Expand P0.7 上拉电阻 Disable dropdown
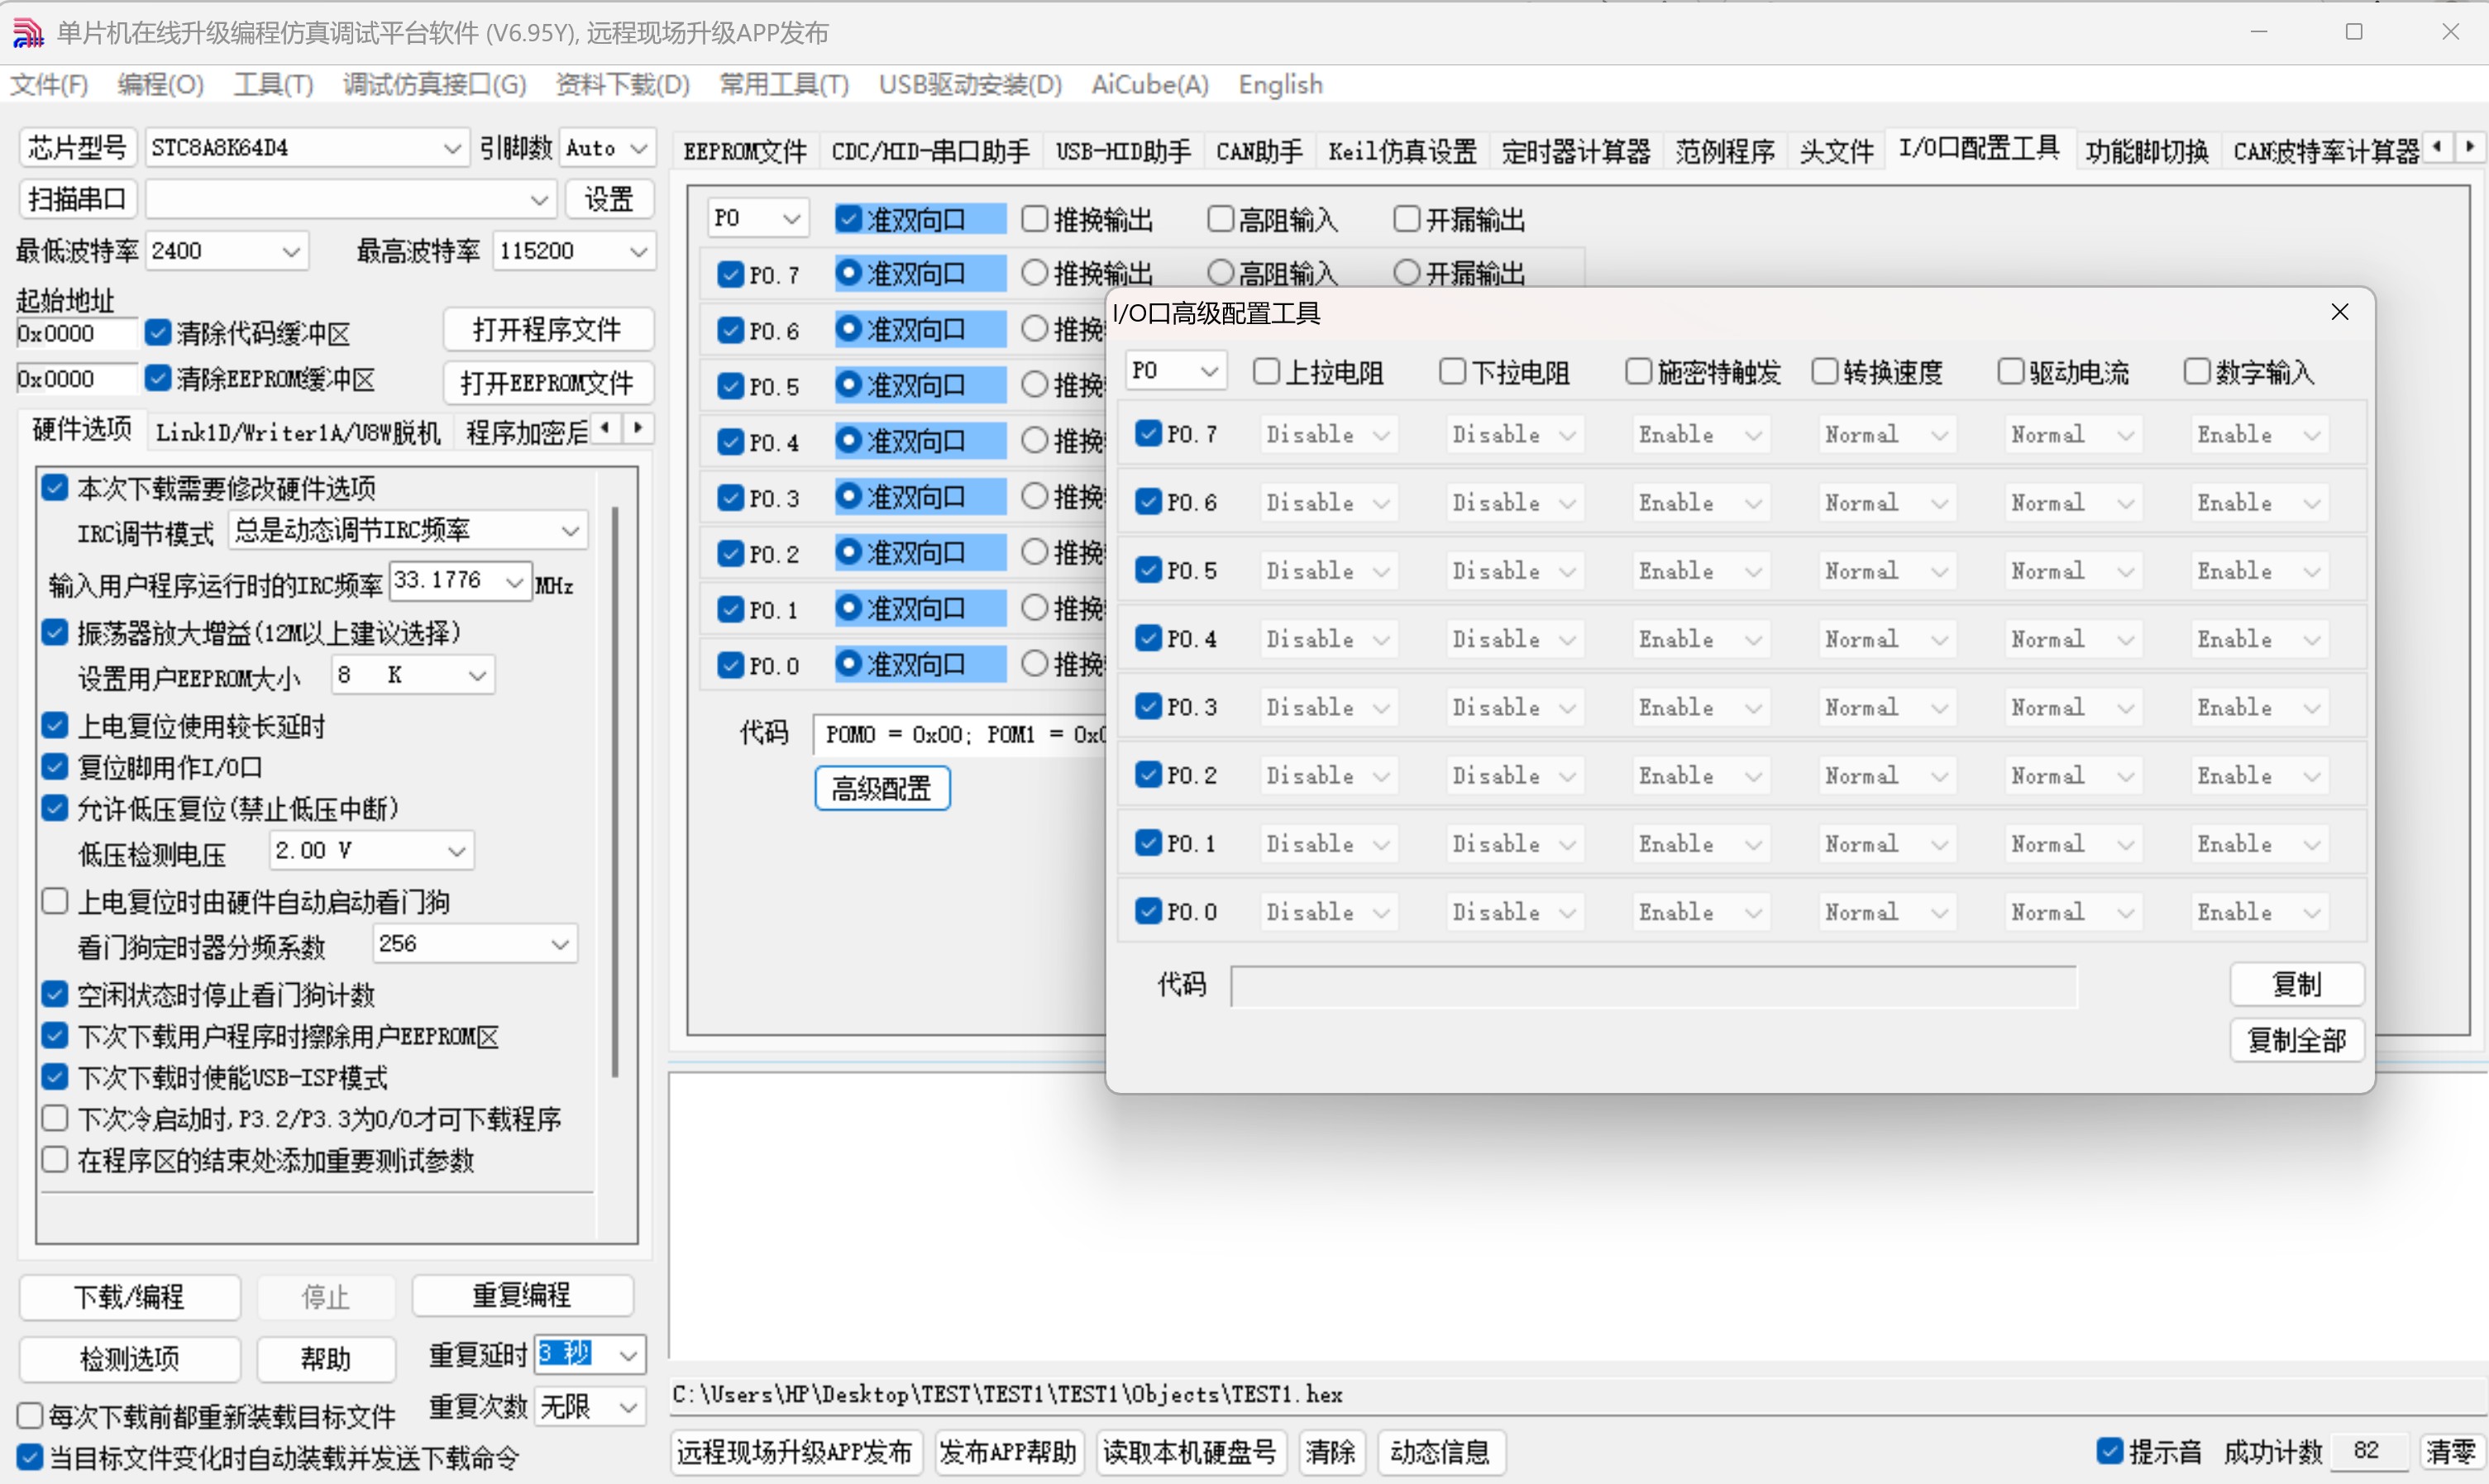 [x=1380, y=435]
